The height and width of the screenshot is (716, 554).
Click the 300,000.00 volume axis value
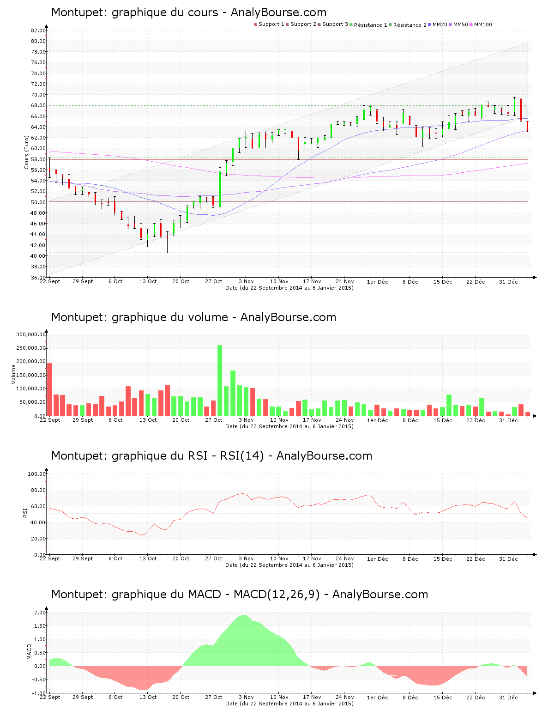click(x=30, y=334)
